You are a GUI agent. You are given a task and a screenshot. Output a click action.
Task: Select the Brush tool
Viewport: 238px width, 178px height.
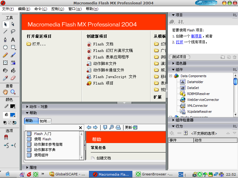tap(13, 55)
